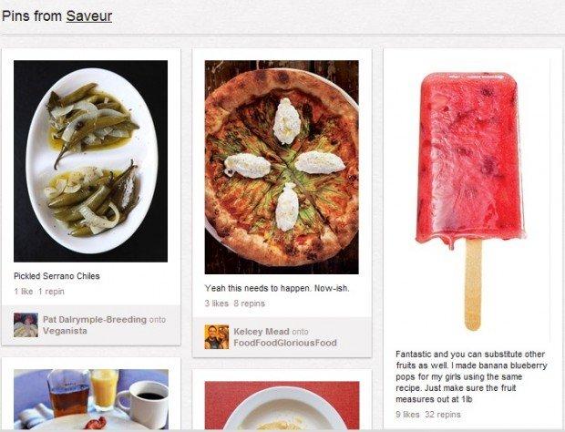Open the breakfast coffee and syrup pin image
The height and width of the screenshot is (432, 565).
(91, 399)
